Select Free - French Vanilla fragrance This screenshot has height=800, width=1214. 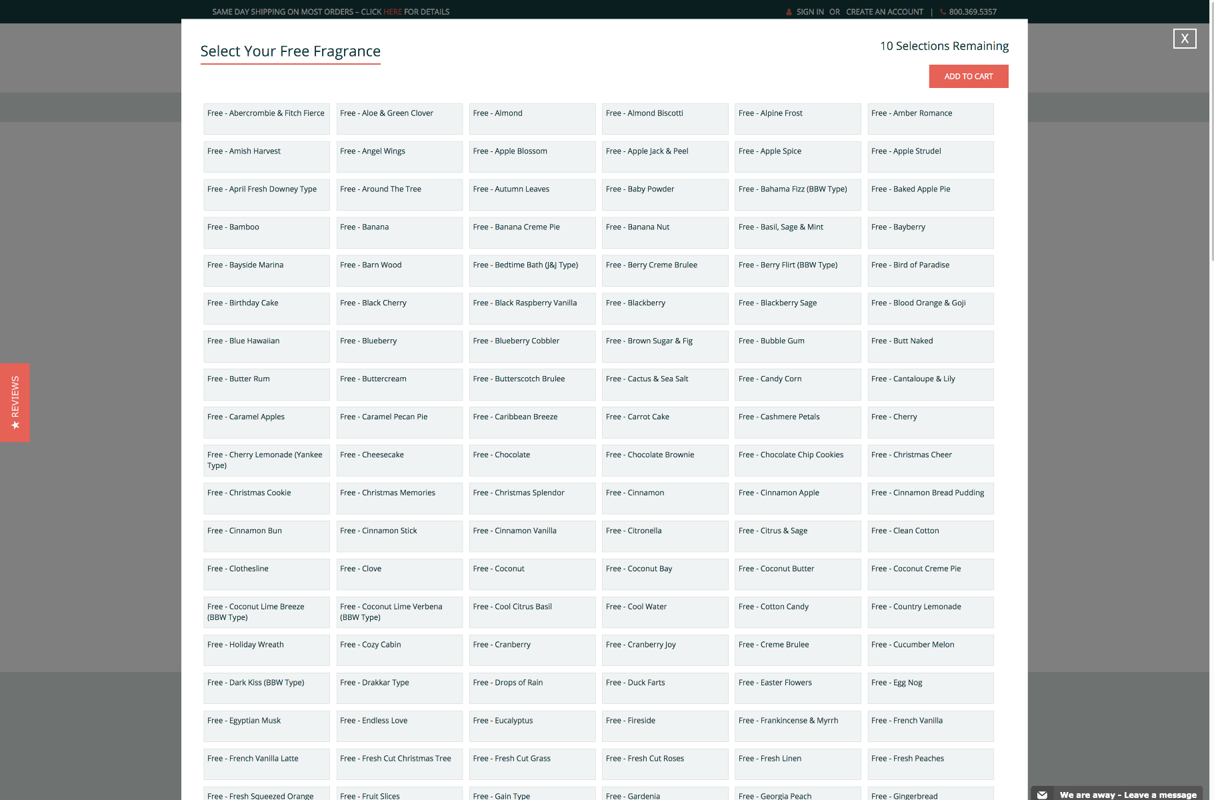click(929, 726)
